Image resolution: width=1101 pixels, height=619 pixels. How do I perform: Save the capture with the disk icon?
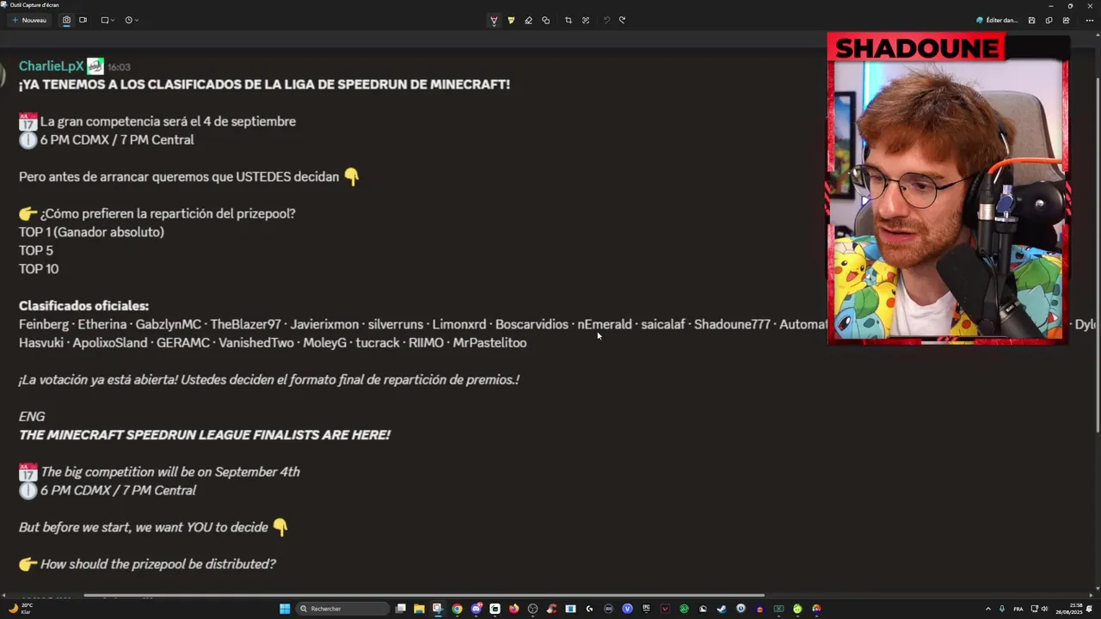click(x=1031, y=20)
